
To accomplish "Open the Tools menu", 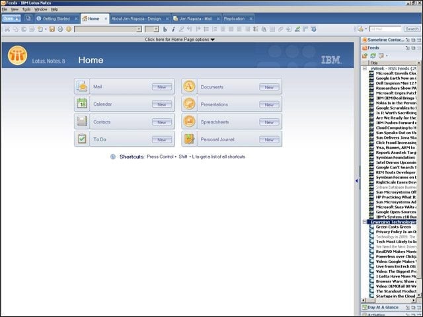I will click(26, 9).
